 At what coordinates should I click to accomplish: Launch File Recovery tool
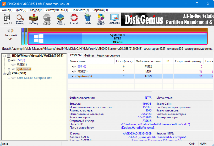click(x=34, y=19)
